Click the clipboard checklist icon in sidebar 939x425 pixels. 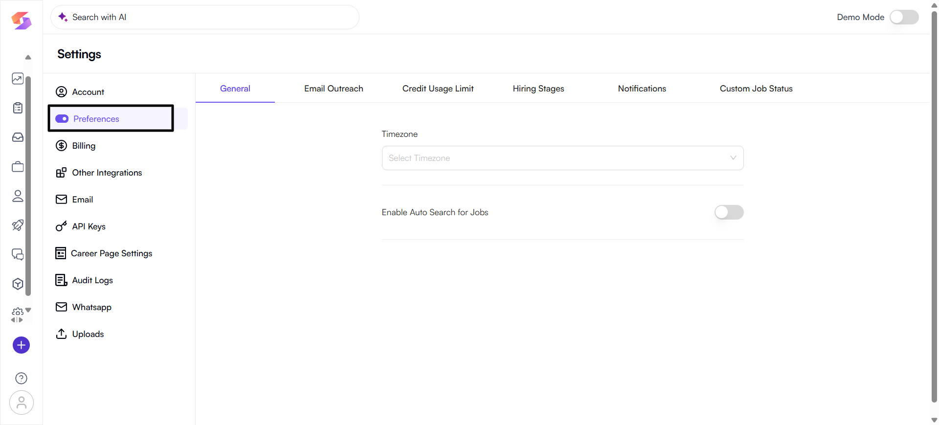tap(18, 108)
